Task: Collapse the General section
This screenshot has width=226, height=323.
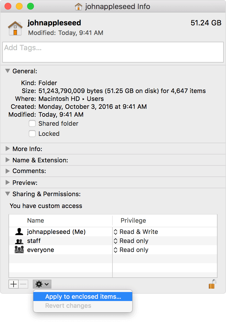Action: point(7,71)
